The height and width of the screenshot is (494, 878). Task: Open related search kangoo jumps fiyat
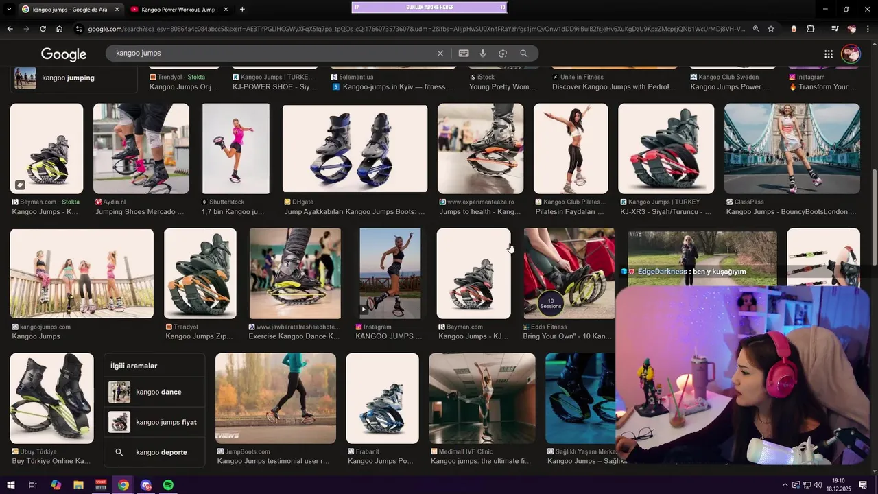point(154,422)
